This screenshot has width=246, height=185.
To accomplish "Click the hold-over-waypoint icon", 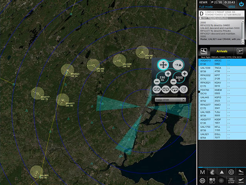I will pos(174,89).
